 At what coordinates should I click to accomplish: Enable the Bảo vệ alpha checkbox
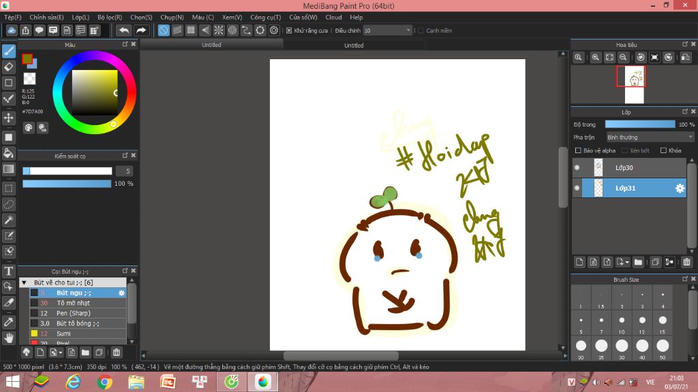point(578,150)
